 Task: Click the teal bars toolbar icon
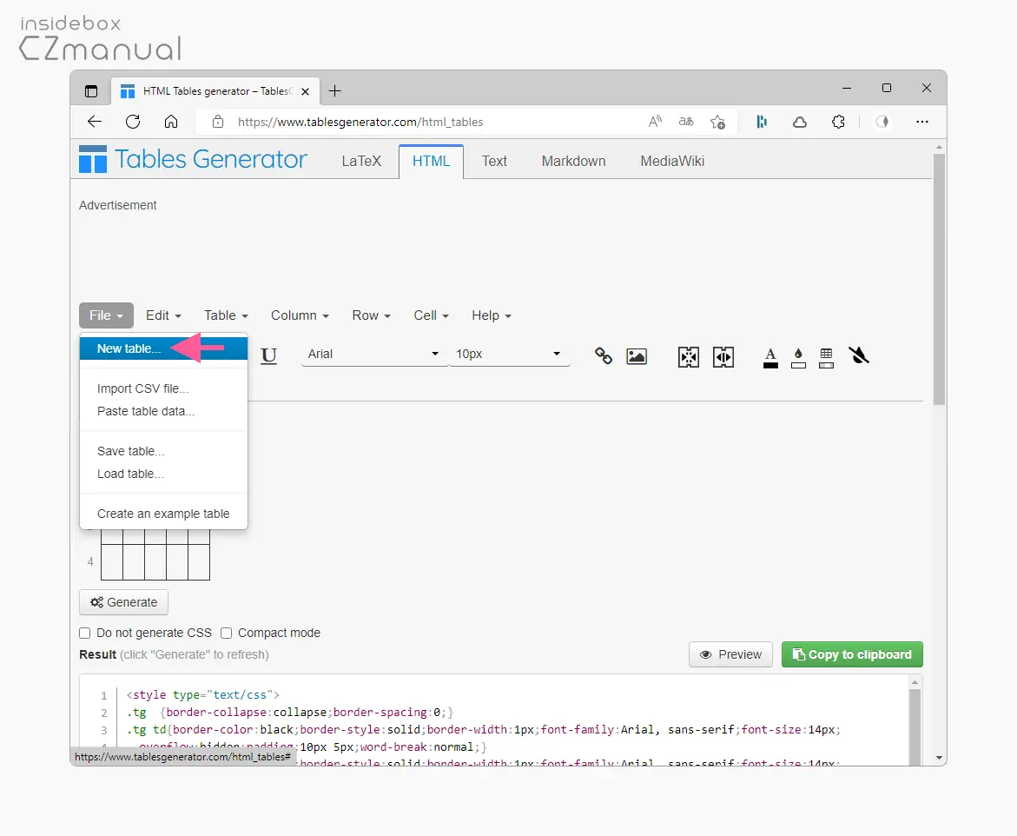pos(763,122)
